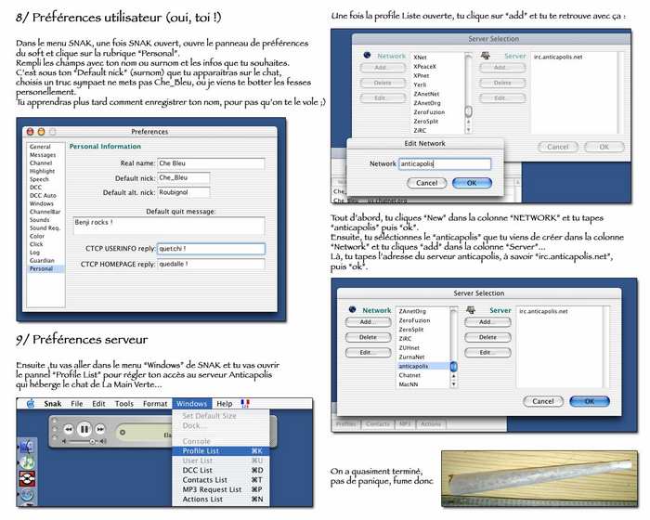Click the blue scrollbar thumb beside anticapolis

point(453,367)
